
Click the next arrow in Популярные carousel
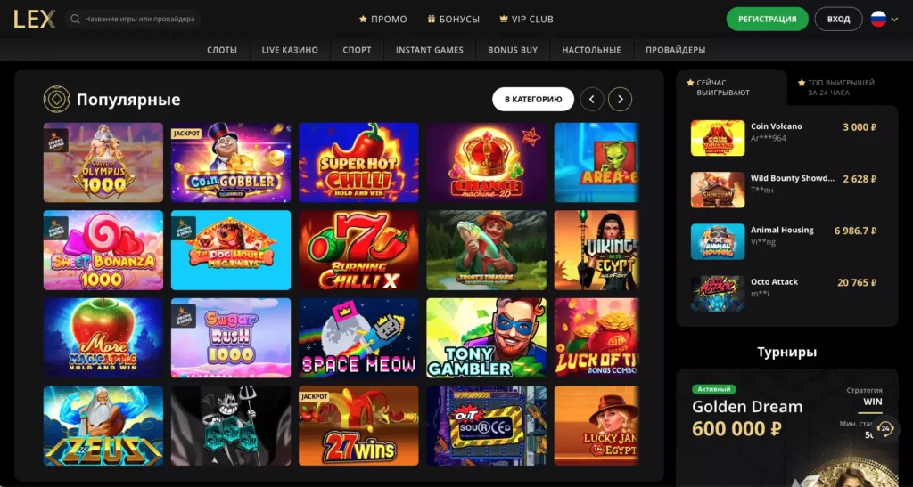click(x=621, y=100)
